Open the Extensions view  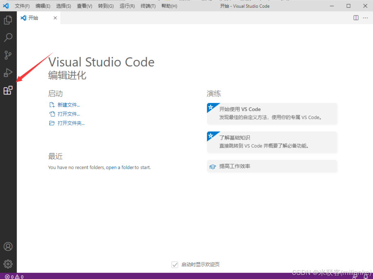[x=8, y=90]
